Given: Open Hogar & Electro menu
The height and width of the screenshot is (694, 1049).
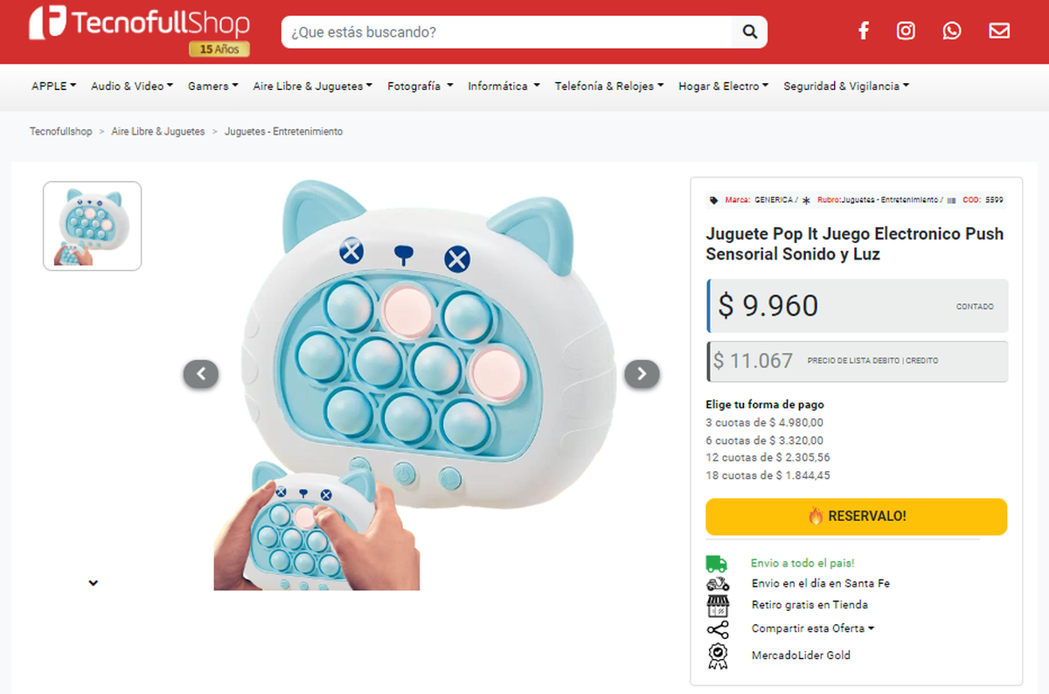Looking at the screenshot, I should pos(724,86).
